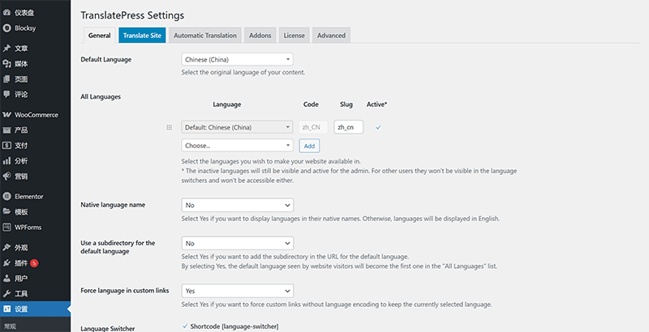Open the Choose... language dropdown
Viewport: 649px width, 332px height.
pos(237,146)
